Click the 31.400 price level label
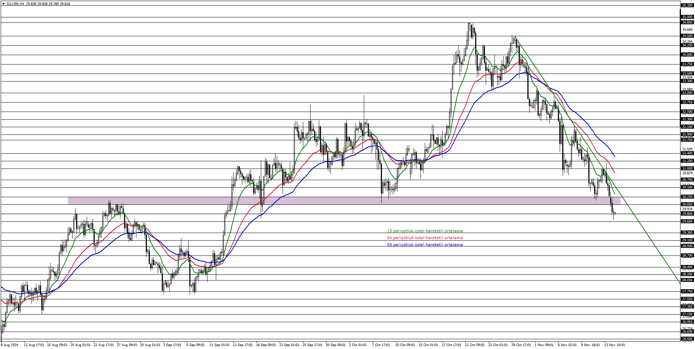This screenshot has width=695, height=349. pyautogui.click(x=687, y=153)
